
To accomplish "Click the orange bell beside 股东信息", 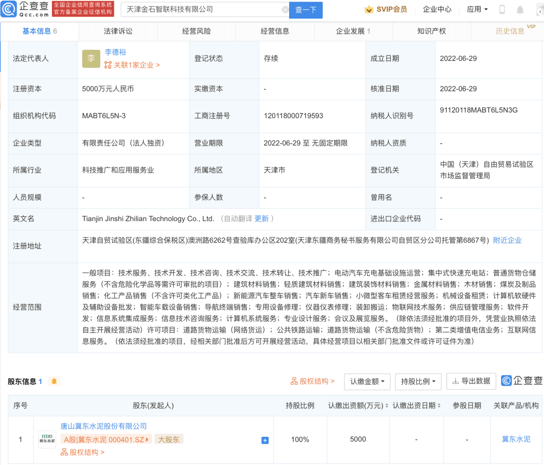I will pyautogui.click(x=54, y=381).
